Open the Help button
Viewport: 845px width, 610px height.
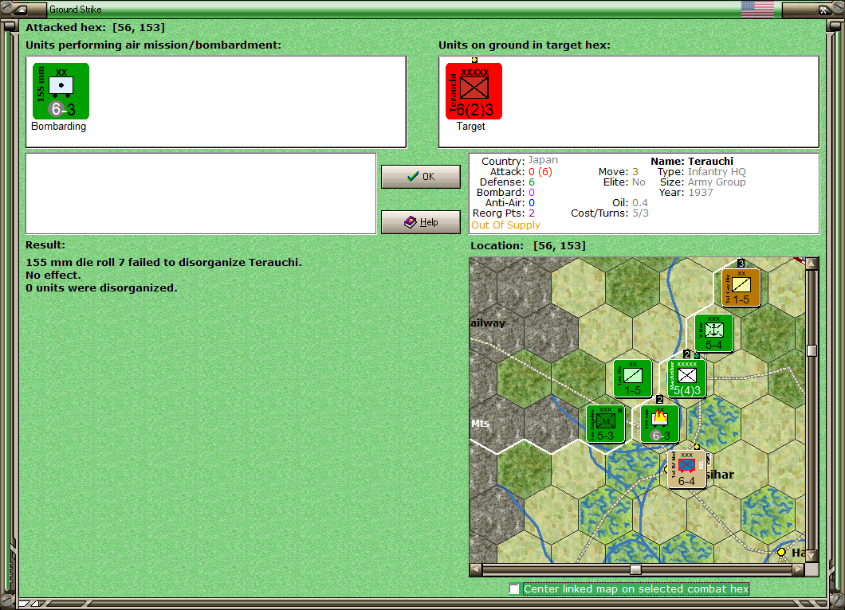pyautogui.click(x=420, y=222)
